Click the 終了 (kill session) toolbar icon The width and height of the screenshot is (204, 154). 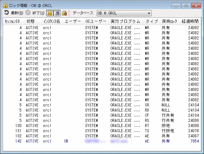coord(28,13)
